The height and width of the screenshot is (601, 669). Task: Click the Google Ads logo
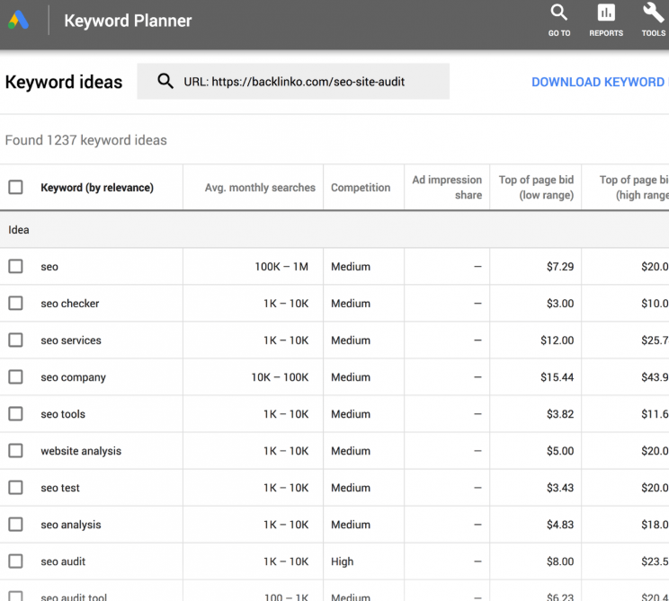point(18,20)
